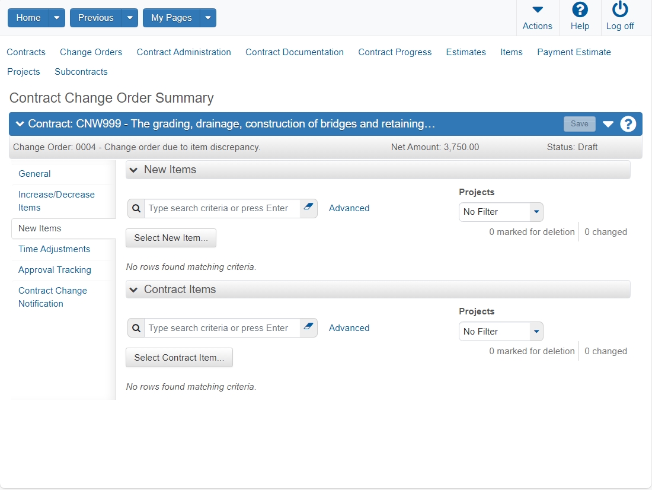Switch to Increase/Decrease Items tab
Viewport: 652px width, 490px height.
tap(56, 201)
